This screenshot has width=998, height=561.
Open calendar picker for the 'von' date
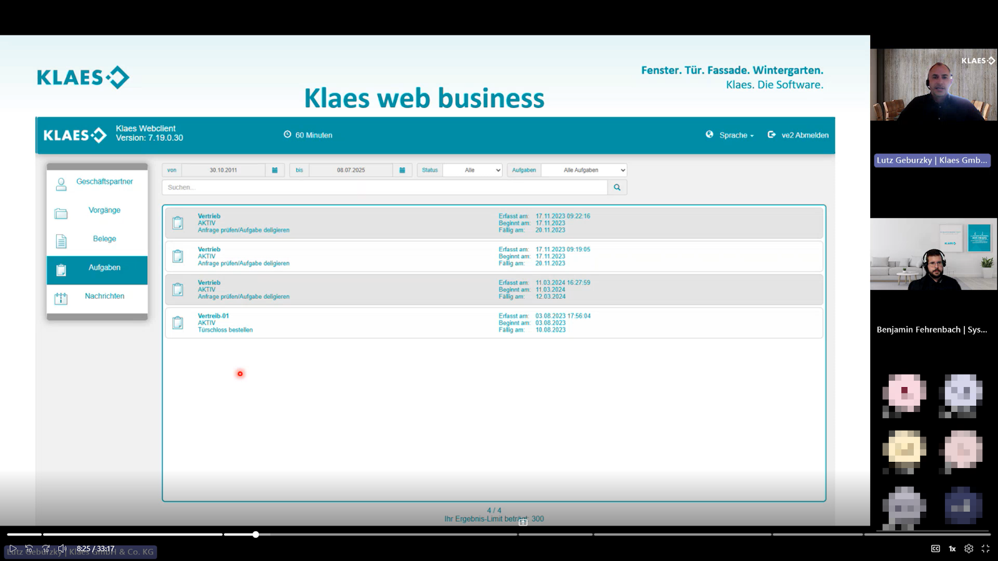click(274, 170)
